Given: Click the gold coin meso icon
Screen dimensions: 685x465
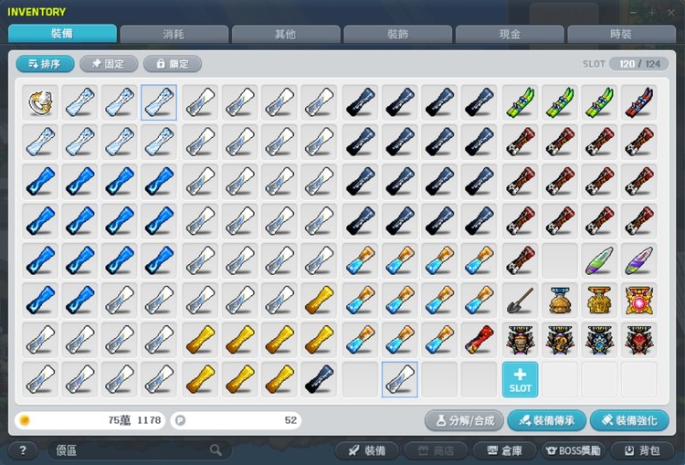Looking at the screenshot, I should (x=25, y=420).
